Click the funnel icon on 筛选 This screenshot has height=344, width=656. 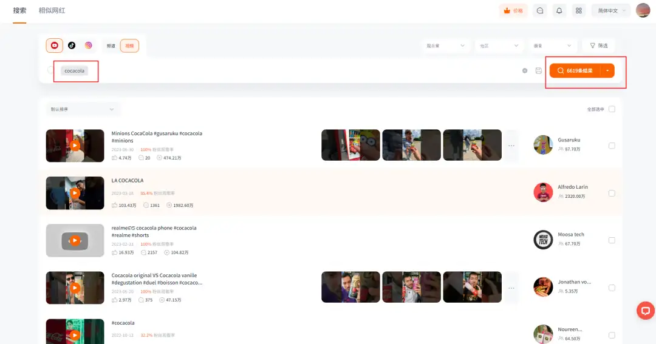pyautogui.click(x=592, y=46)
